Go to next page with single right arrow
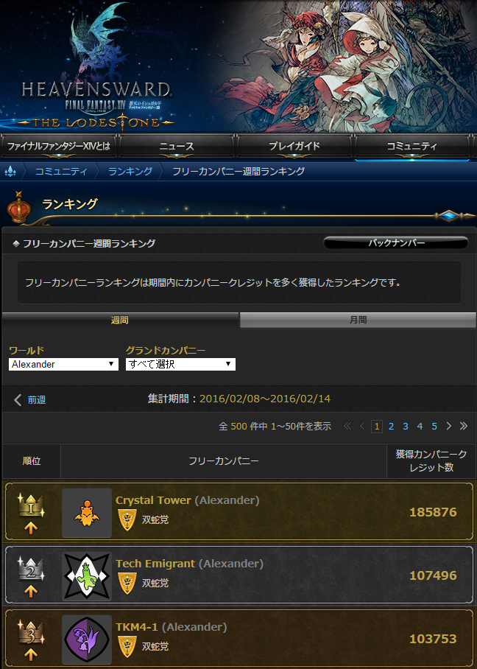 (448, 426)
